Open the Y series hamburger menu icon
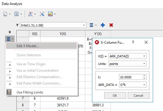This screenshot has width=163, height=111. click(91, 25)
